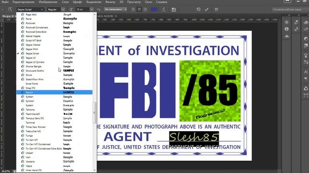Choose the Rockwell Extra Bold font
Screen dimensions: 309x173
55,32
